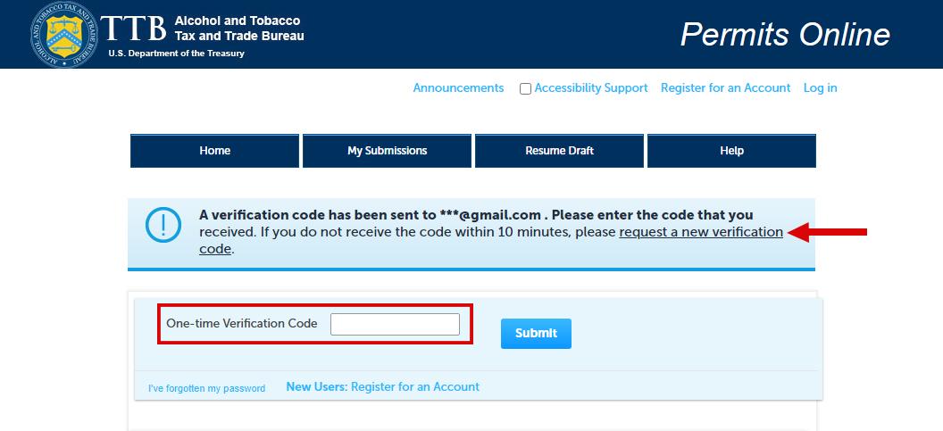
Task: Open the Resume Draft tab
Action: [x=559, y=151]
